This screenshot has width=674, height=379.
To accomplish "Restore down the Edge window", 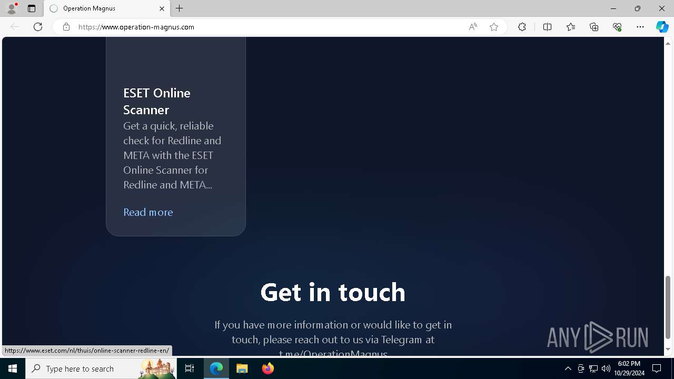I will pos(637,8).
